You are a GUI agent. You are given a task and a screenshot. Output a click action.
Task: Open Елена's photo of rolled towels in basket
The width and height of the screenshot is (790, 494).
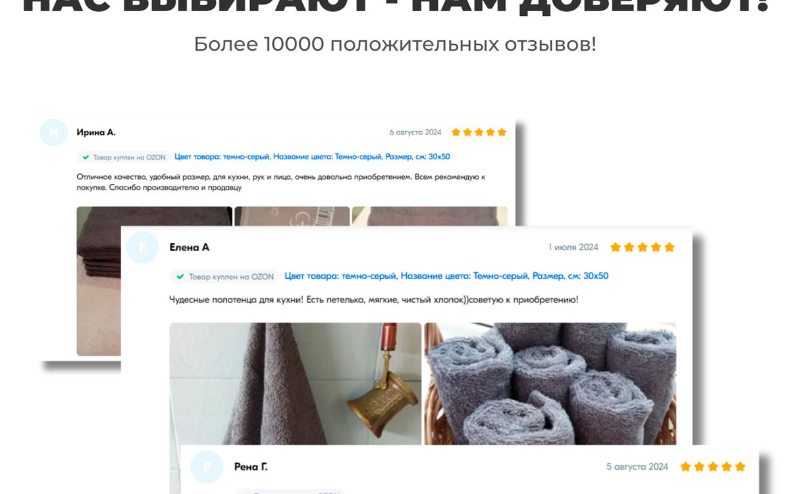point(550,384)
